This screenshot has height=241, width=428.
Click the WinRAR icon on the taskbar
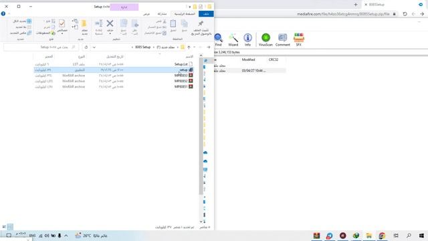click(x=316, y=236)
